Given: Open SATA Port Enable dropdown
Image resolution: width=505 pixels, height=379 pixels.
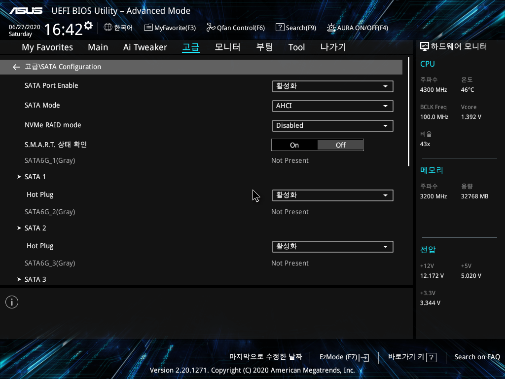Looking at the screenshot, I should [x=333, y=86].
